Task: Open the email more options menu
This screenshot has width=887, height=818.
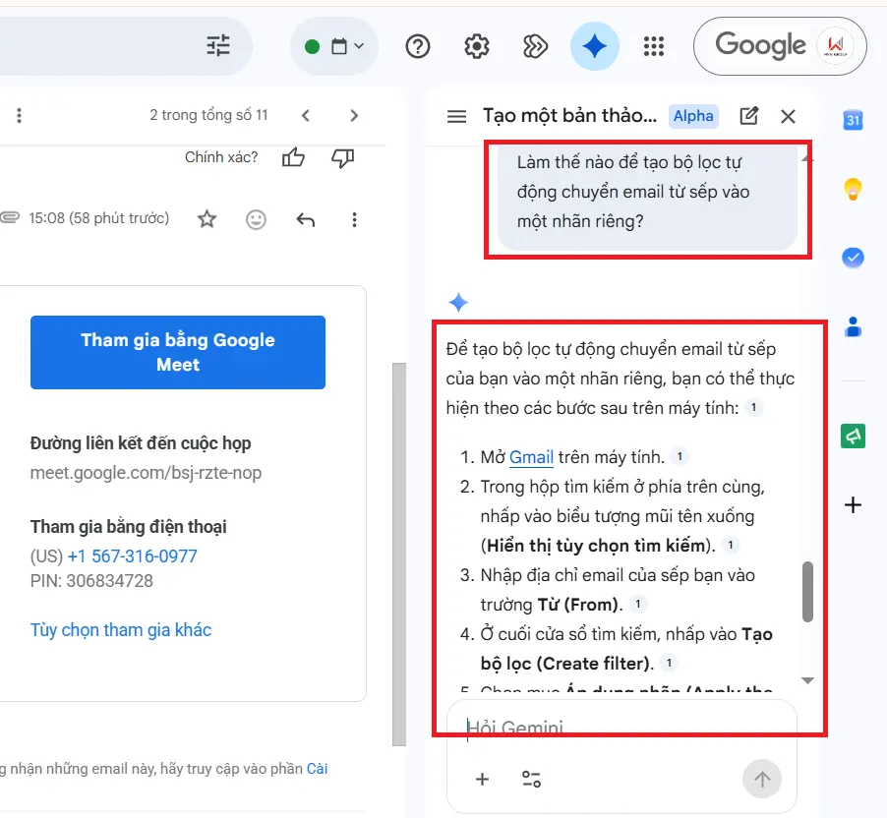Action: tap(20, 115)
